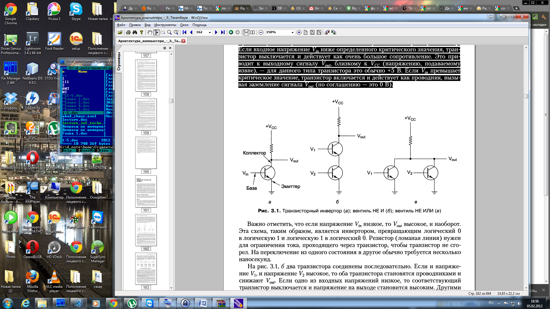Click the Rotate right colored-blocks icon
This screenshot has height=309, width=550.
(334, 32)
